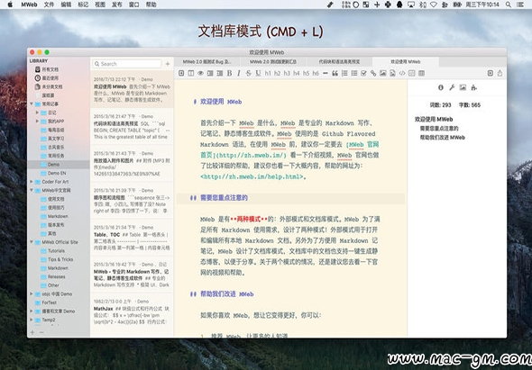Screen dimensions: 532x370
Task: Switch to the MWeb 2.0 版测试 Bug tab
Action: 207,61
